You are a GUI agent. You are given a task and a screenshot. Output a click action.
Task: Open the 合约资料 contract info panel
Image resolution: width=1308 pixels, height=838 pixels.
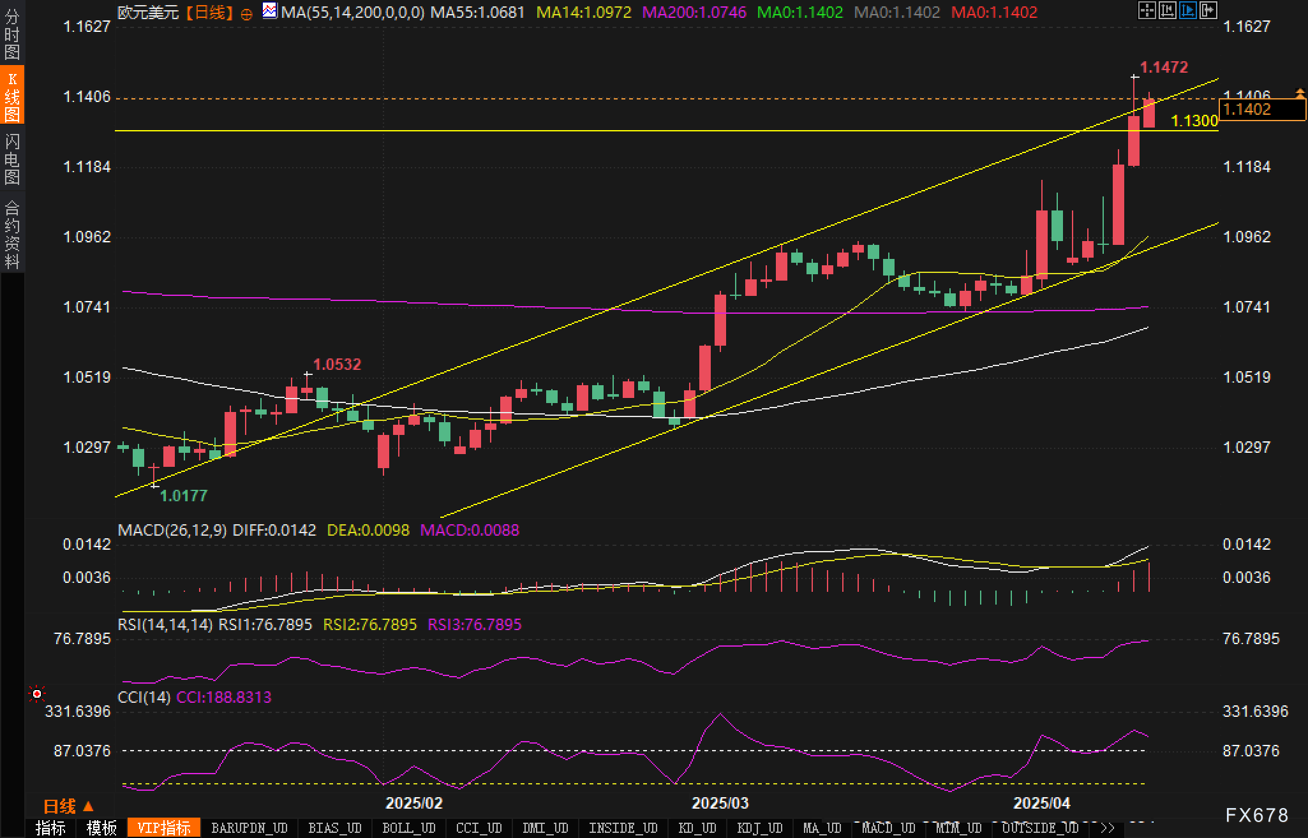click(12, 234)
